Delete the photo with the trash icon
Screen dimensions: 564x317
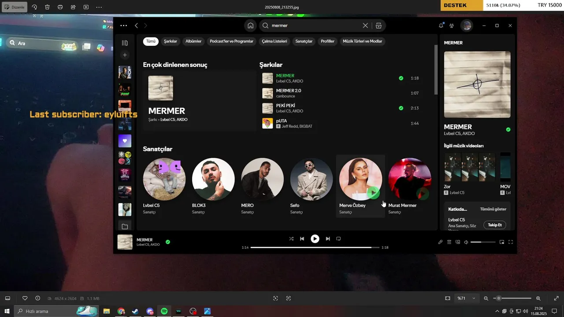click(x=47, y=7)
